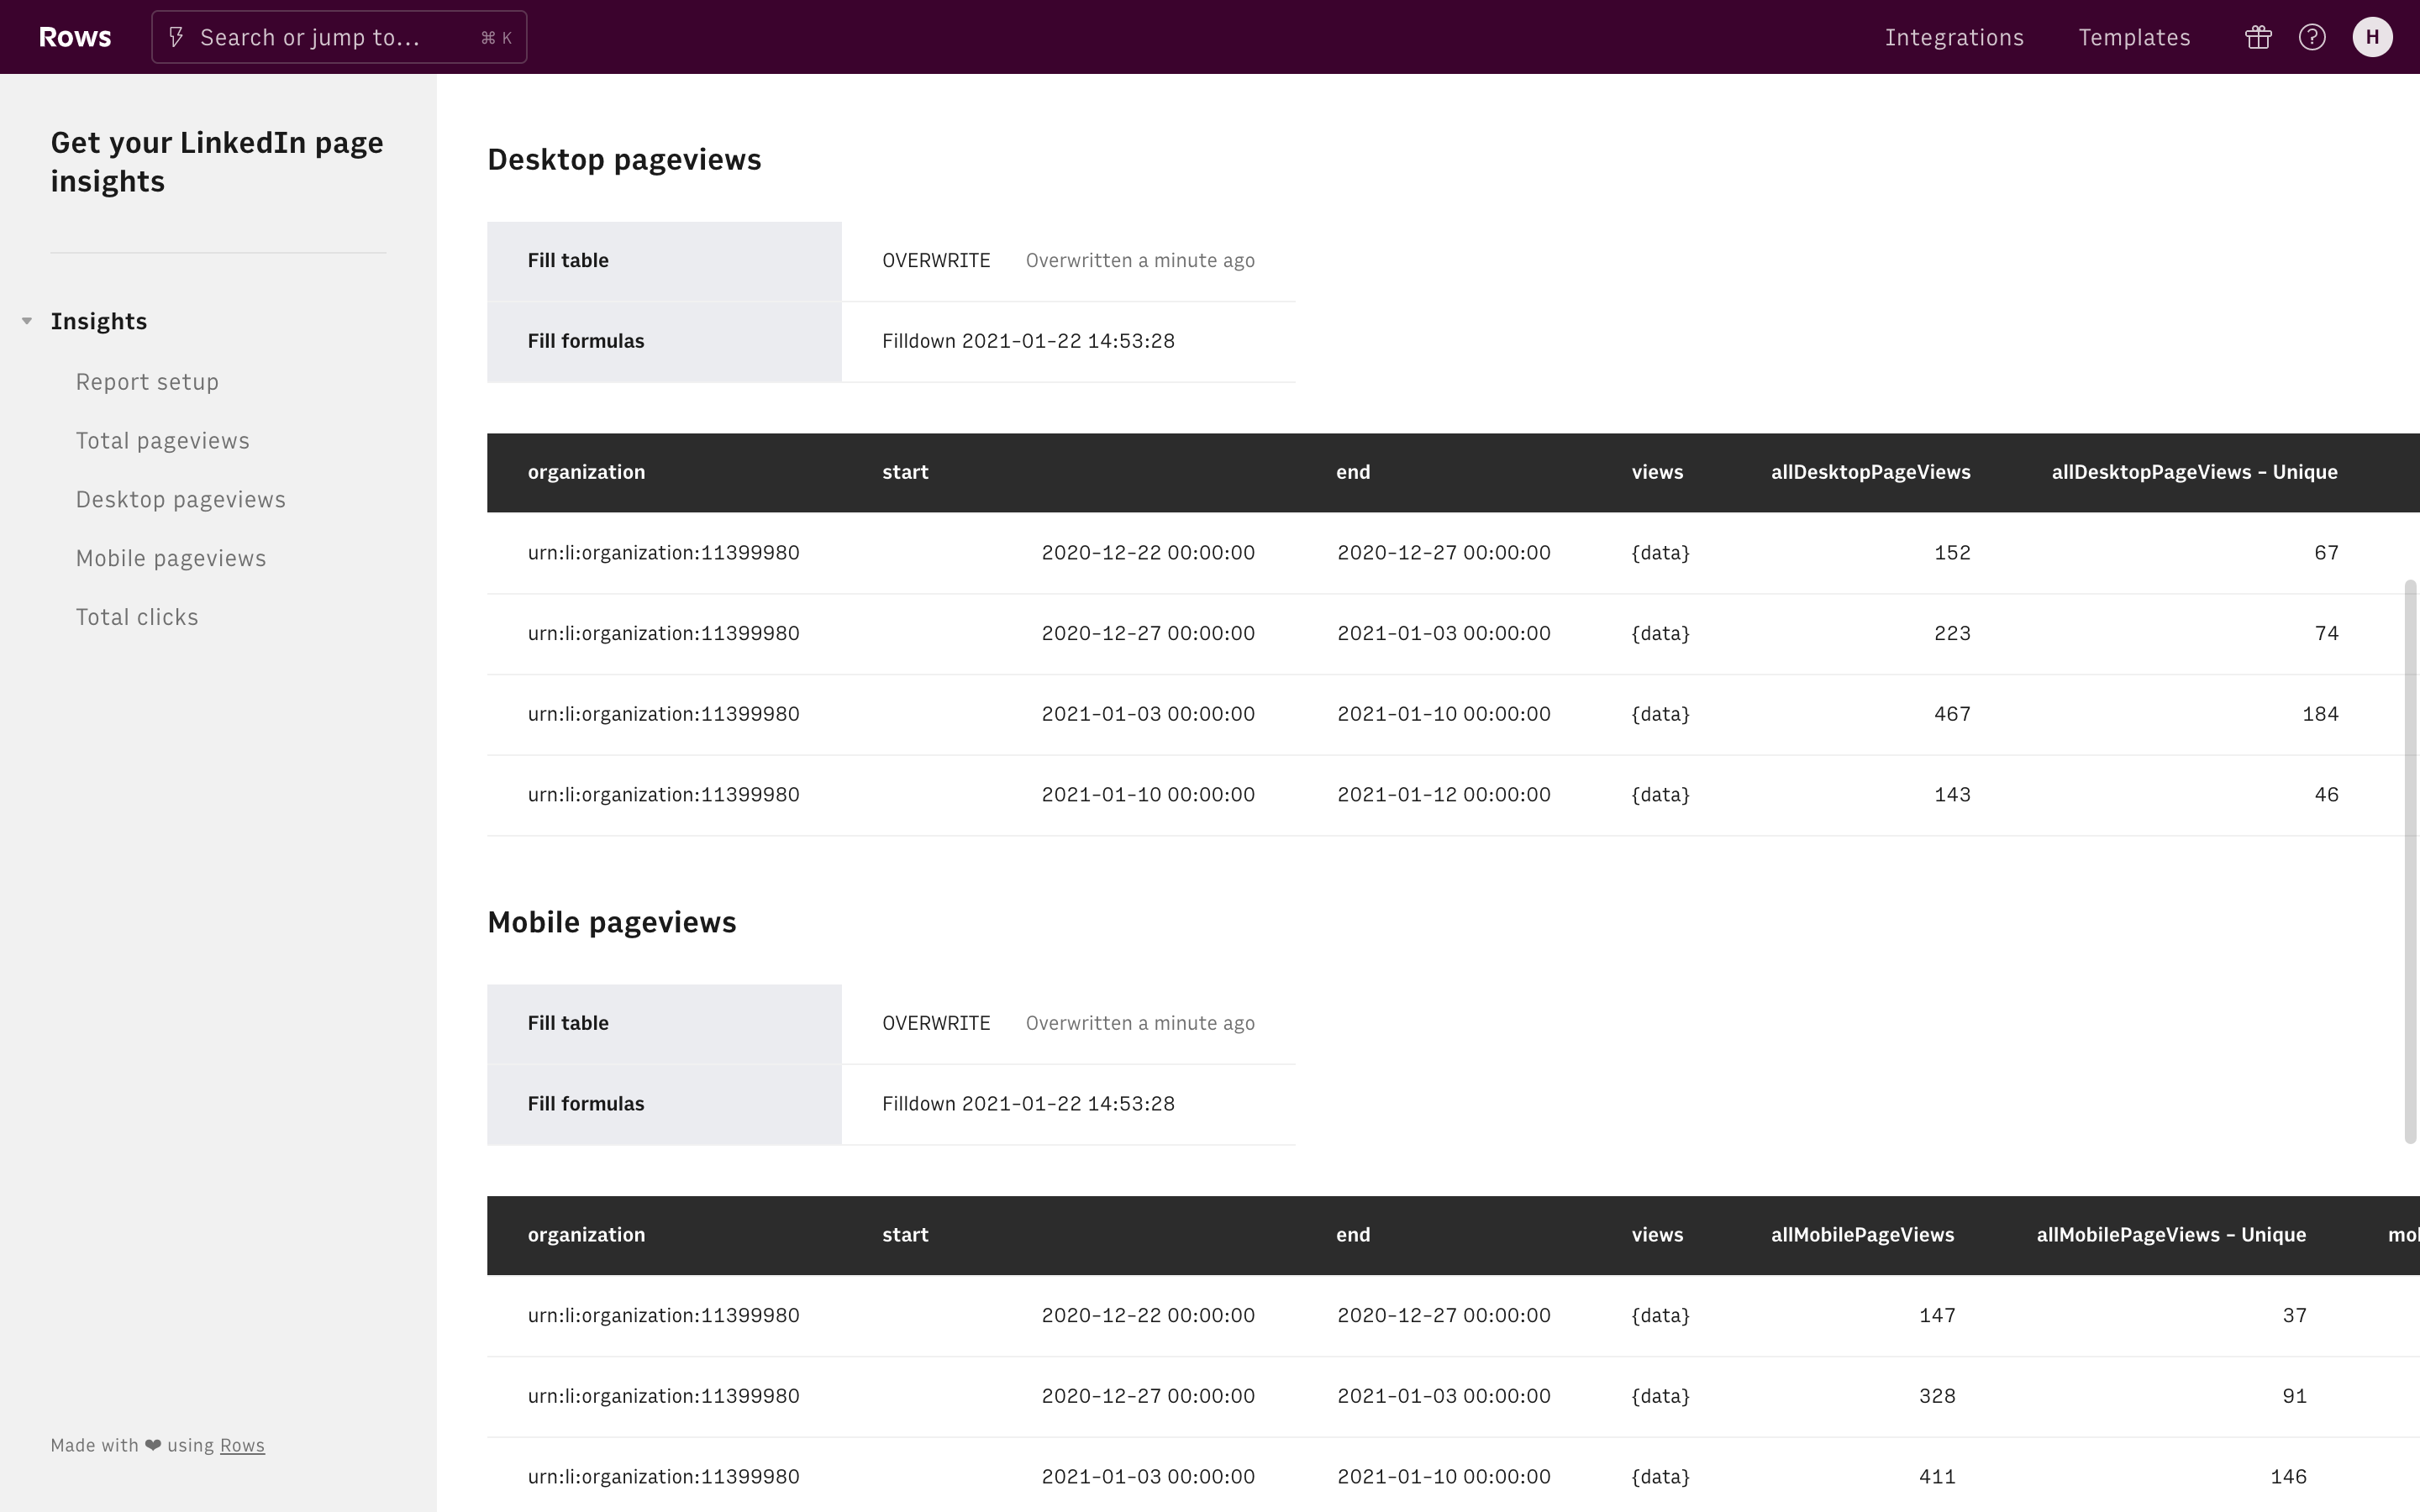Viewport: 2420px width, 1512px height.
Task: Click Desktop Filldown 2021-01-22 14:53:28 value
Action: click(1028, 341)
